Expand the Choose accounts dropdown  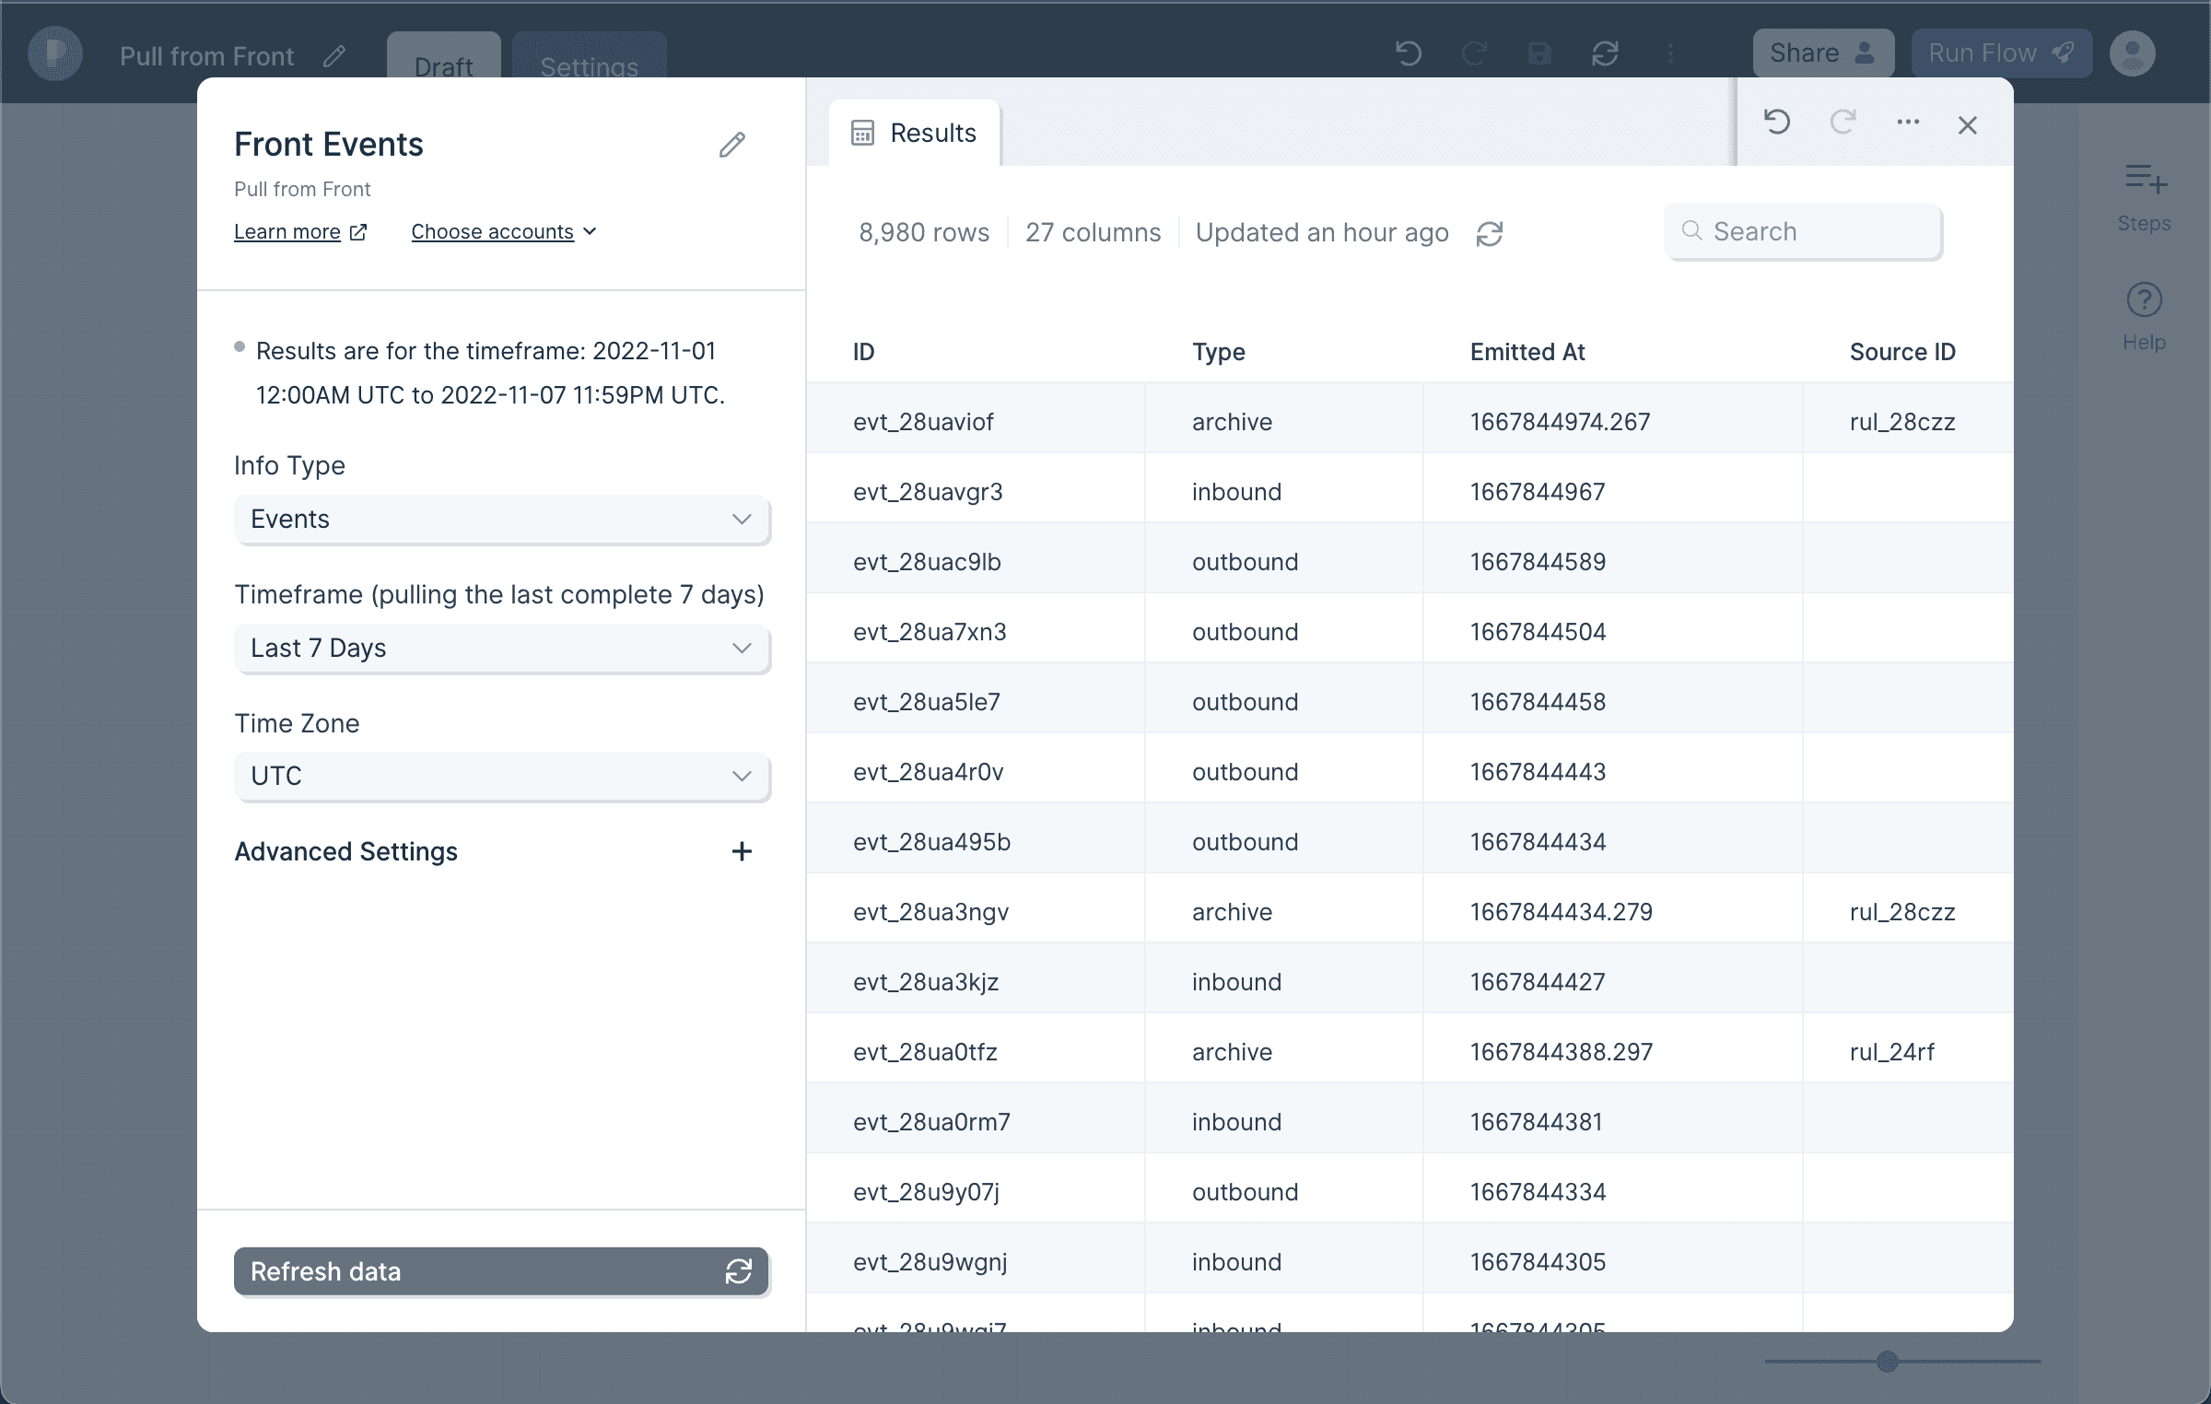504,232
